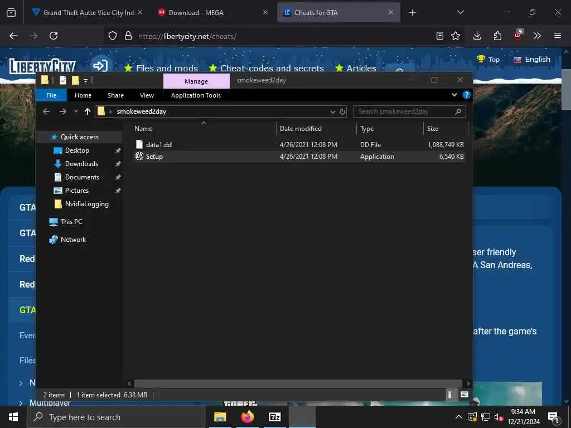Switch to large icons view layout

point(464,395)
